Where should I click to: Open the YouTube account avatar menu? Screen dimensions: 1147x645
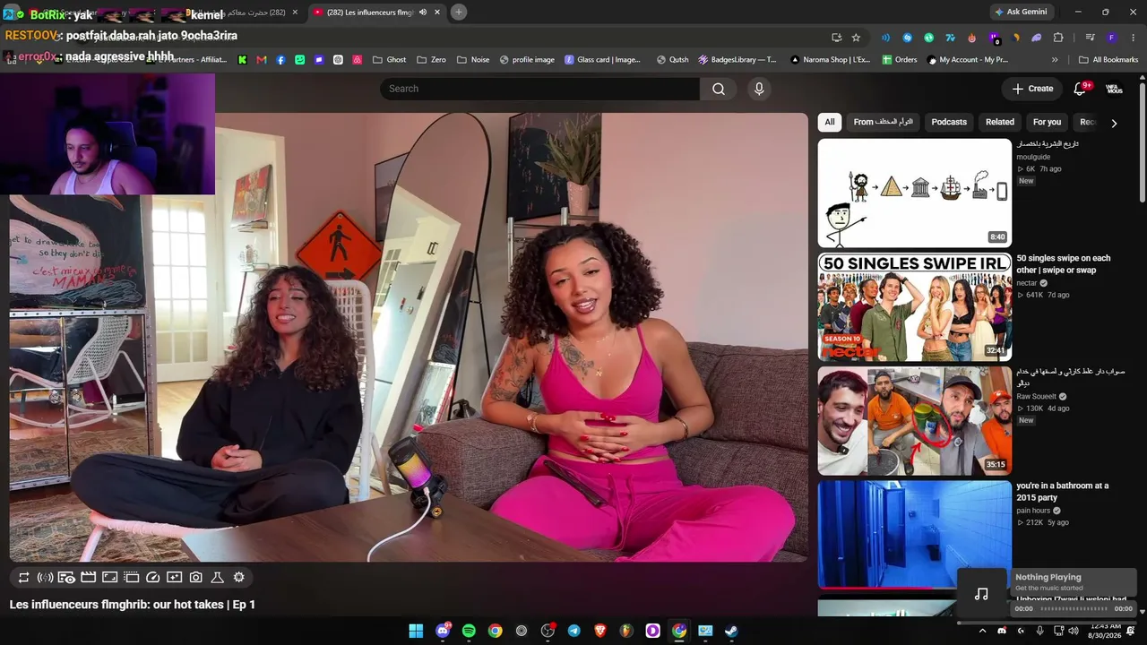[1114, 89]
